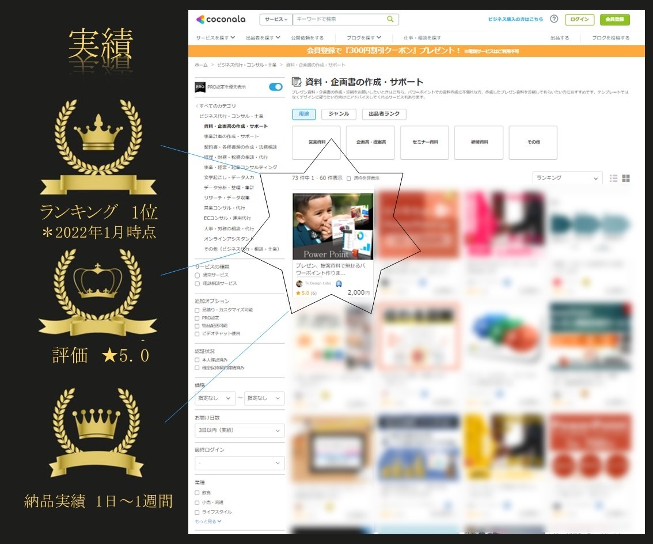Check 飲食 industry checkbox
The image size is (653, 544).
tap(197, 493)
